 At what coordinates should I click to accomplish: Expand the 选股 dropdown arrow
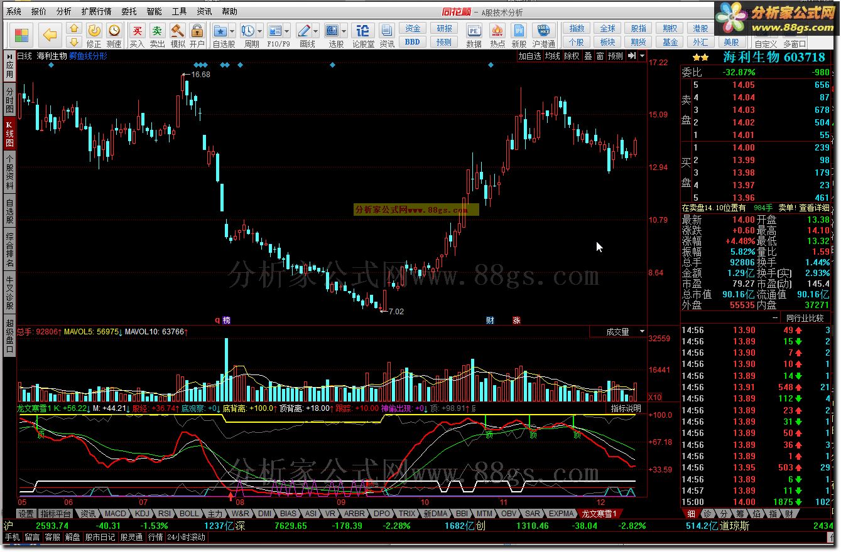(x=344, y=30)
